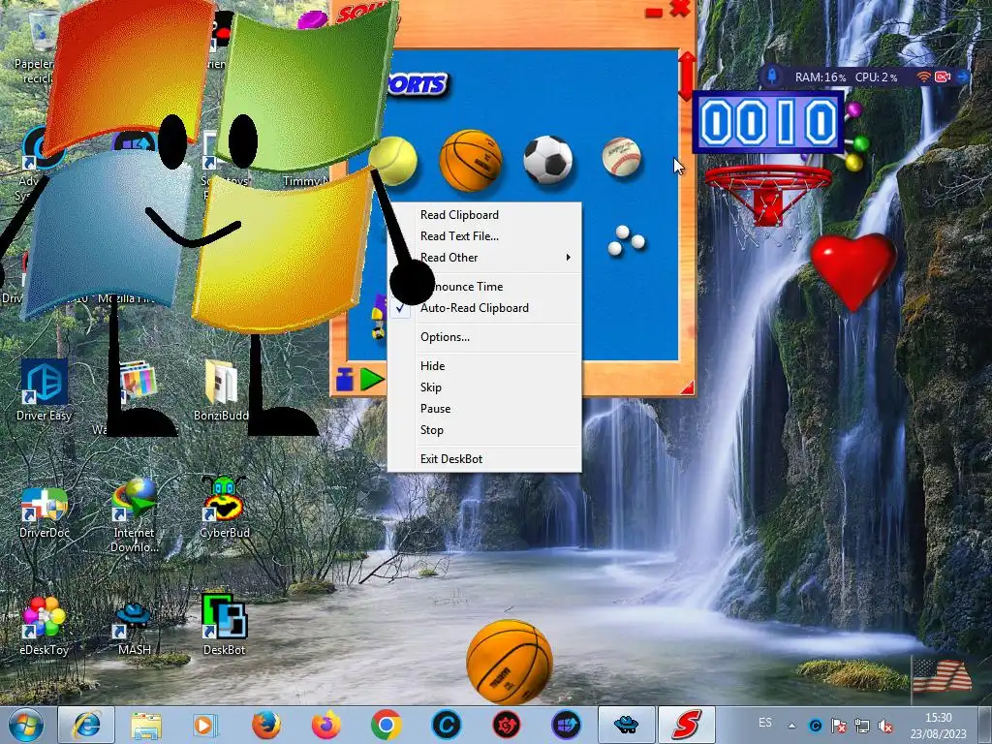Open the BonziBuddy folder icon
Screen dimensions: 992x744
point(221,389)
